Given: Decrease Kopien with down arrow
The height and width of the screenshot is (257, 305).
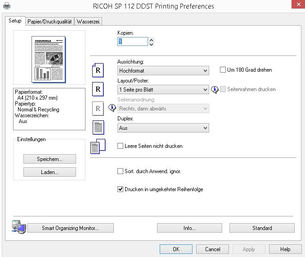Looking at the screenshot, I should pos(151,44).
